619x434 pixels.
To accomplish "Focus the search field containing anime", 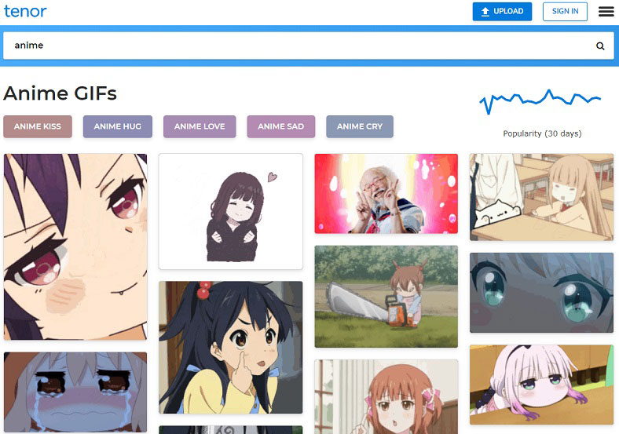I will pos(308,46).
